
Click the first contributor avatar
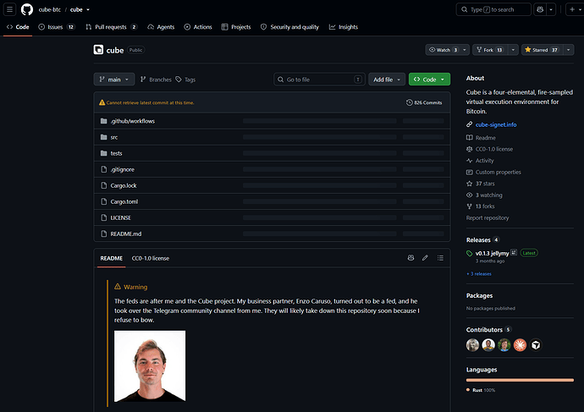[472, 345]
